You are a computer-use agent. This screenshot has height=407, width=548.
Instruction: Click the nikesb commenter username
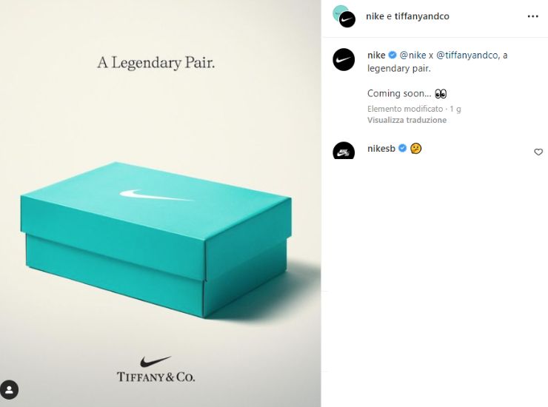tap(381, 149)
